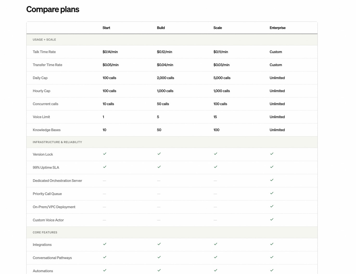Click Dedicated Orchestration Server dash under Start
The width and height of the screenshot is (356, 274).
(104, 181)
